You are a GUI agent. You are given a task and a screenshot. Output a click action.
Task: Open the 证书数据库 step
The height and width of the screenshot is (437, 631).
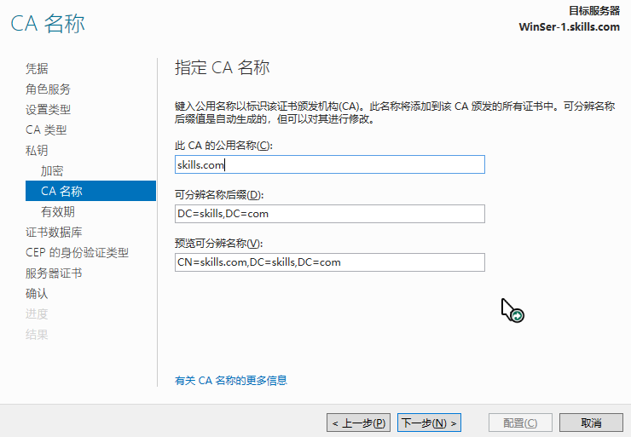click(x=53, y=232)
